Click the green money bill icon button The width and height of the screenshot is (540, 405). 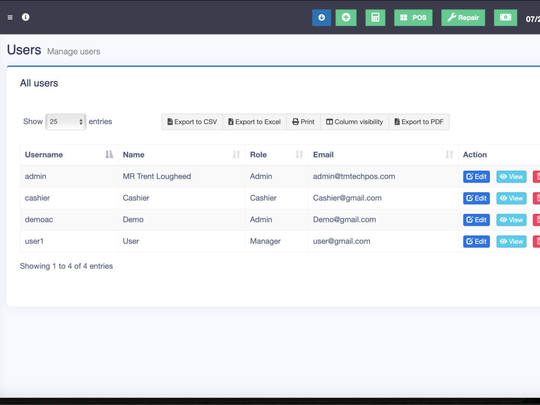505,18
